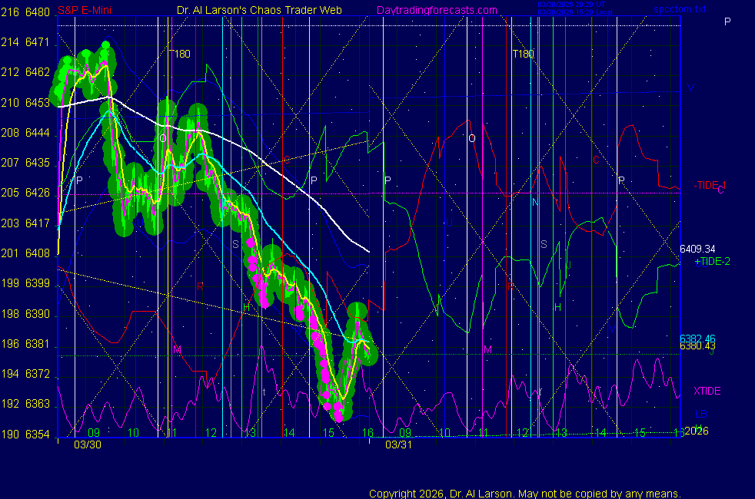Click the 6444 price axis label
755x499 pixels.
pos(37,133)
